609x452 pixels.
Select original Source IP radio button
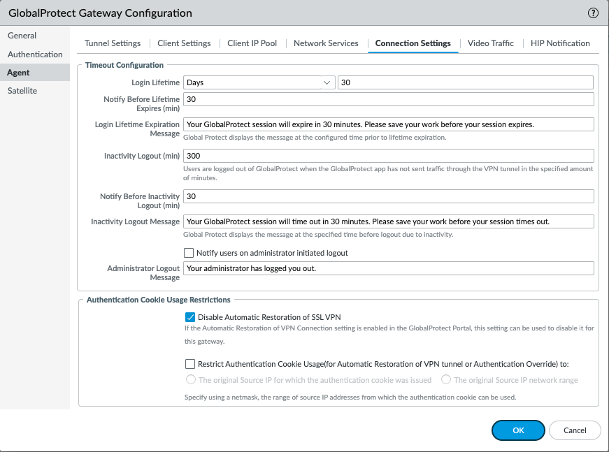pyautogui.click(x=191, y=379)
